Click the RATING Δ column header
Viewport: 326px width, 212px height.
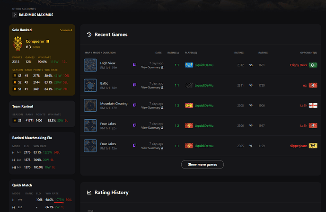(x=173, y=53)
